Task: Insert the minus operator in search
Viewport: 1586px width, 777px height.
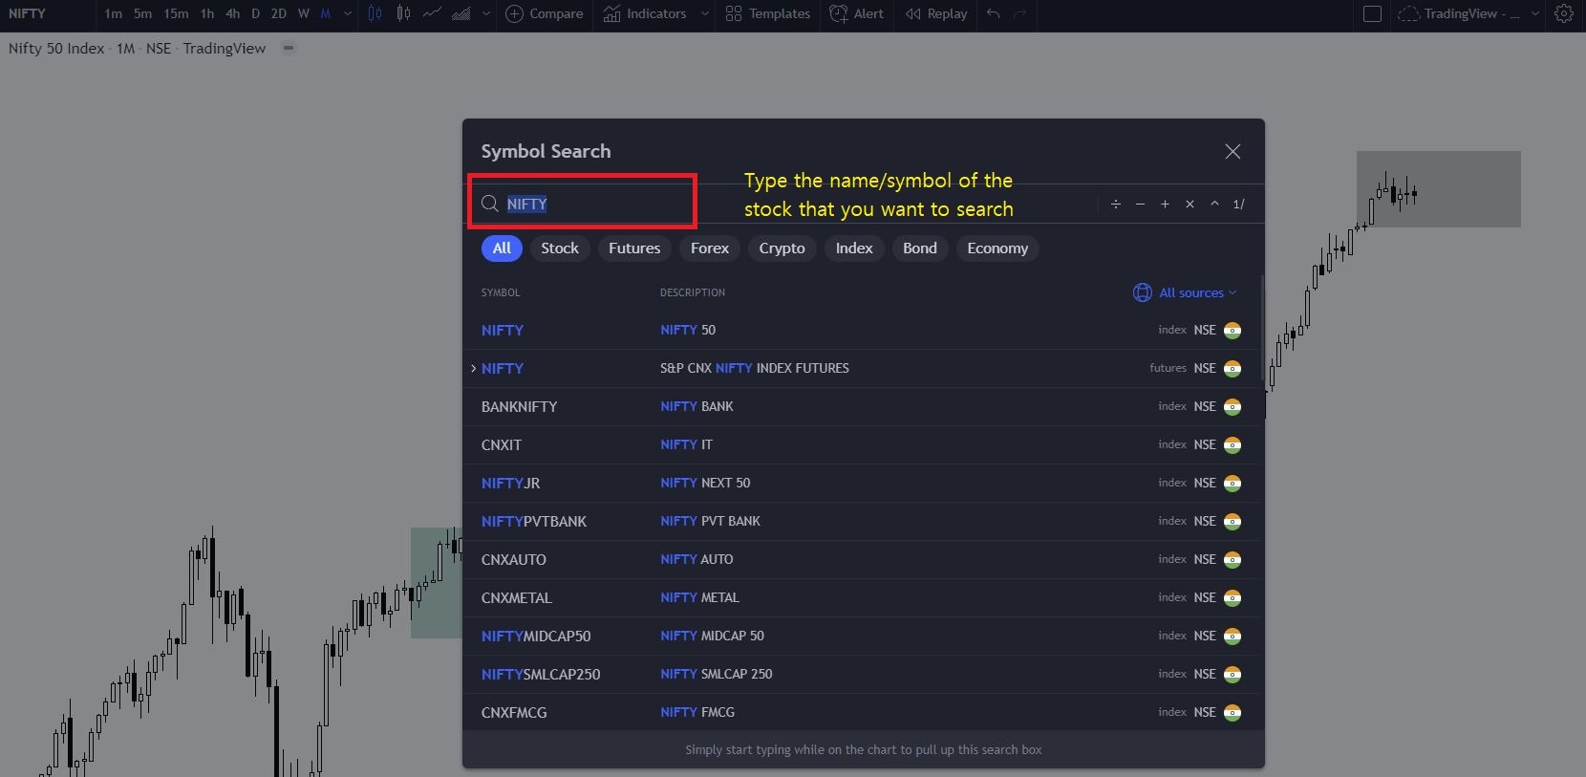Action: tap(1140, 204)
